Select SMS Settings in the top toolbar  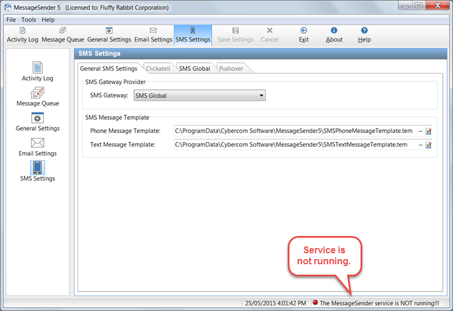click(x=193, y=35)
